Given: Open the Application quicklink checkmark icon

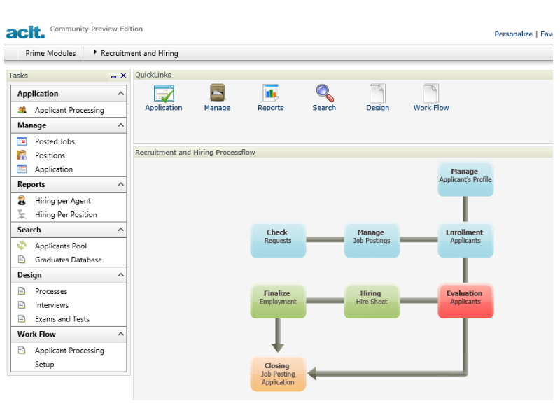Looking at the screenshot, I should [164, 94].
